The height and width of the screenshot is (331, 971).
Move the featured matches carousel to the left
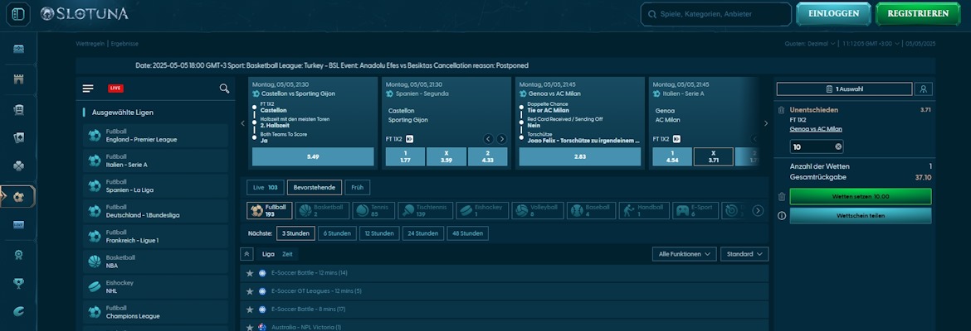[x=242, y=123]
